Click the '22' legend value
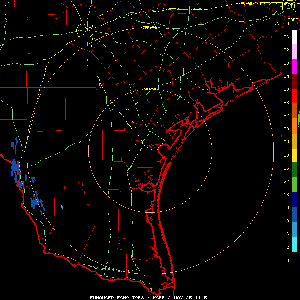Image resolution: width=300 pixels, height=300 pixels. 286,181
